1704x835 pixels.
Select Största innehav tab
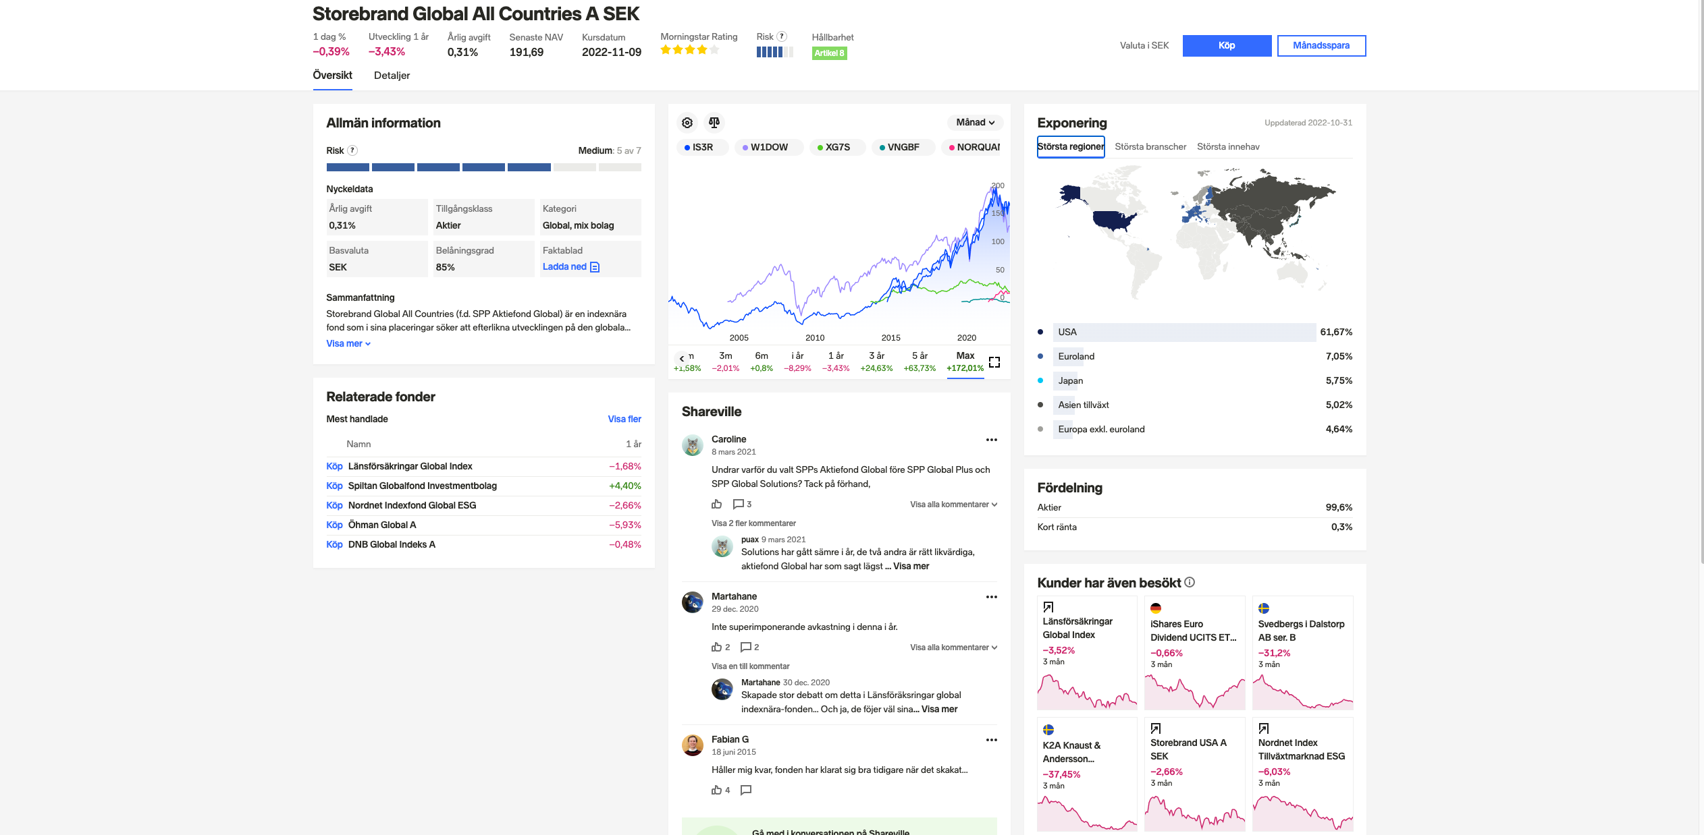click(1228, 146)
